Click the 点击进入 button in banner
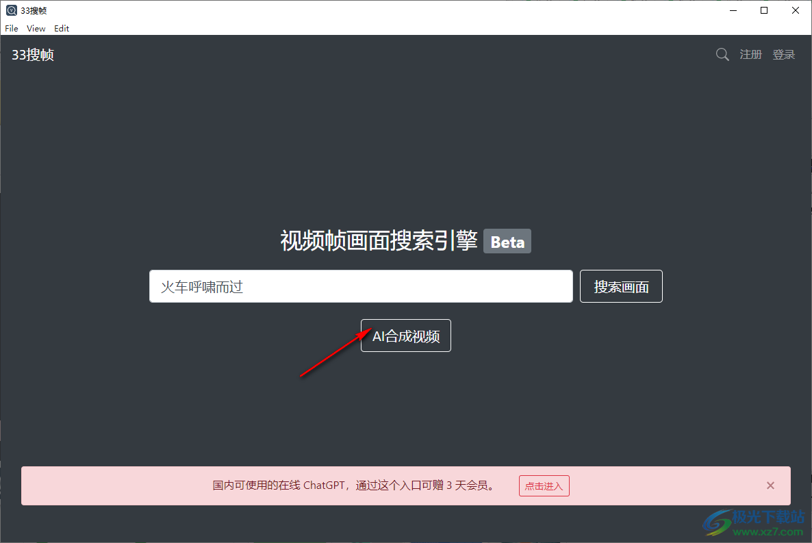This screenshot has height=543, width=812. (x=544, y=485)
